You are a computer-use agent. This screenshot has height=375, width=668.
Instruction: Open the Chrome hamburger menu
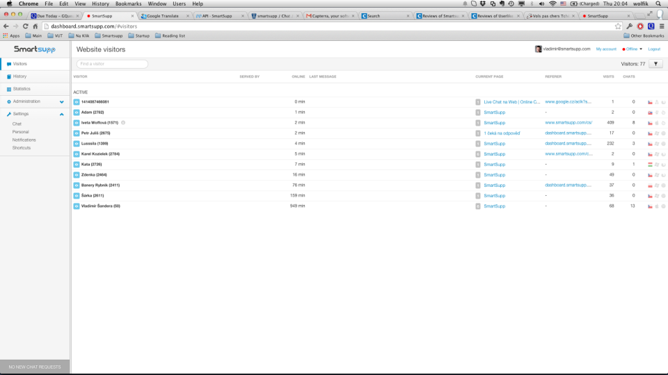(x=662, y=26)
